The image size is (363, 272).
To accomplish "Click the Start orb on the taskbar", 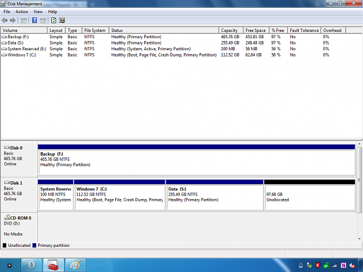I will tap(10, 265).
